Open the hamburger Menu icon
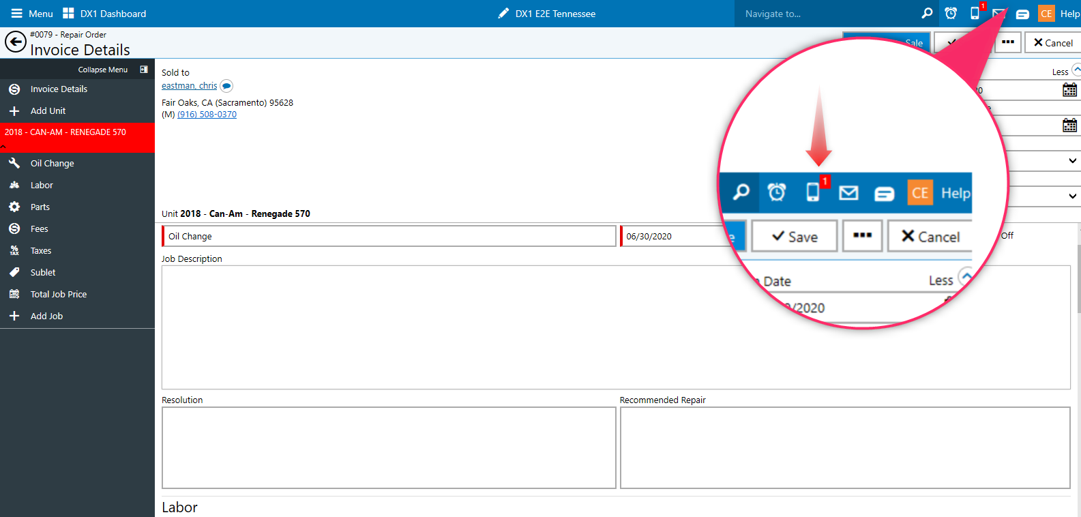Viewport: 1081px width, 517px height. (17, 14)
